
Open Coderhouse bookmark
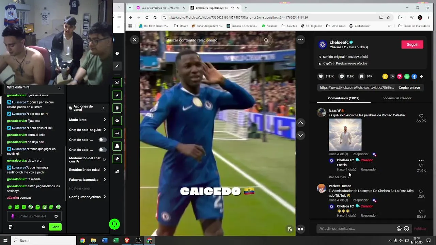[x=359, y=26]
